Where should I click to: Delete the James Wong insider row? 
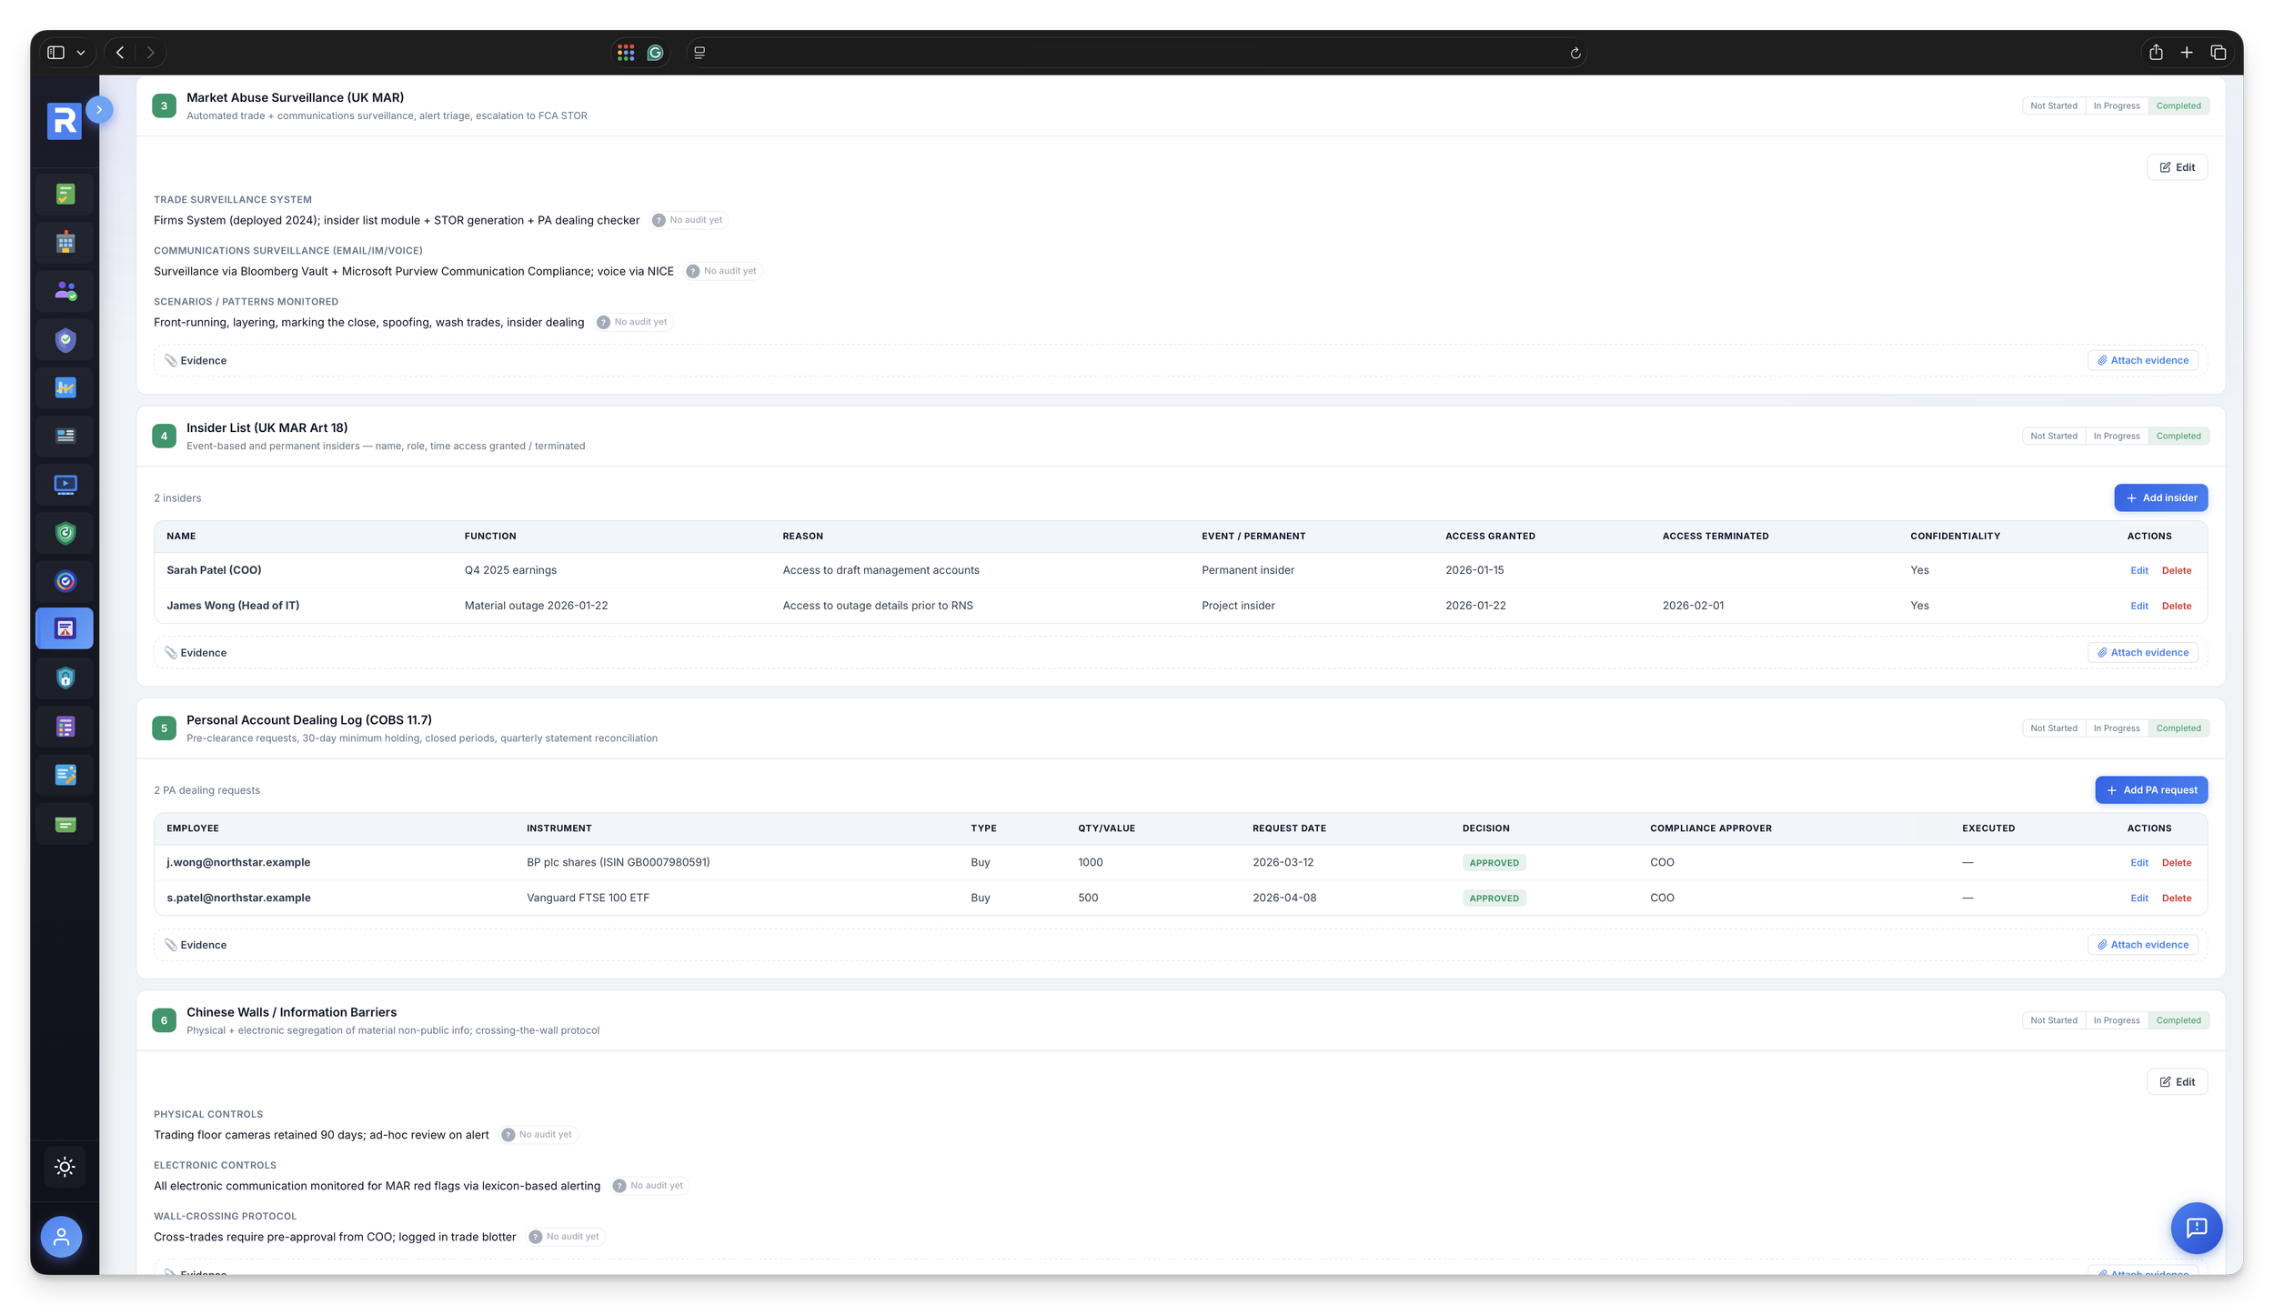click(x=2177, y=607)
